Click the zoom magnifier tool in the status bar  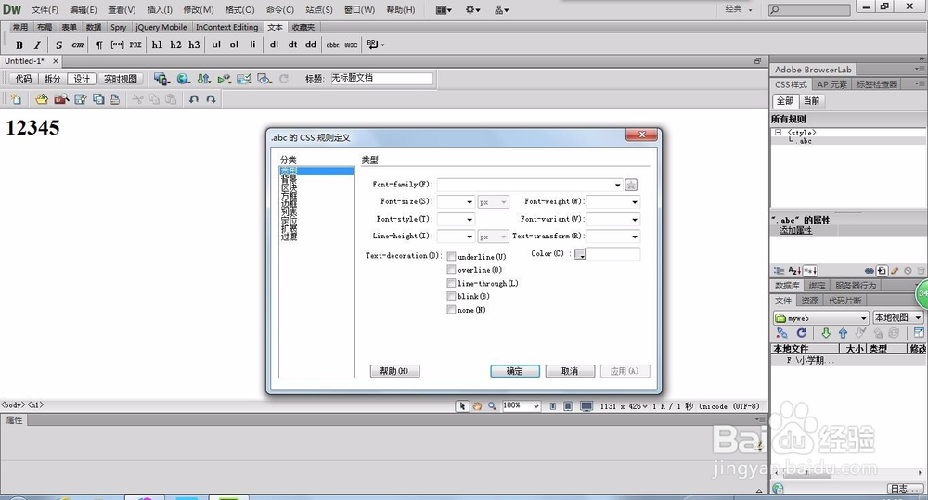(492, 406)
